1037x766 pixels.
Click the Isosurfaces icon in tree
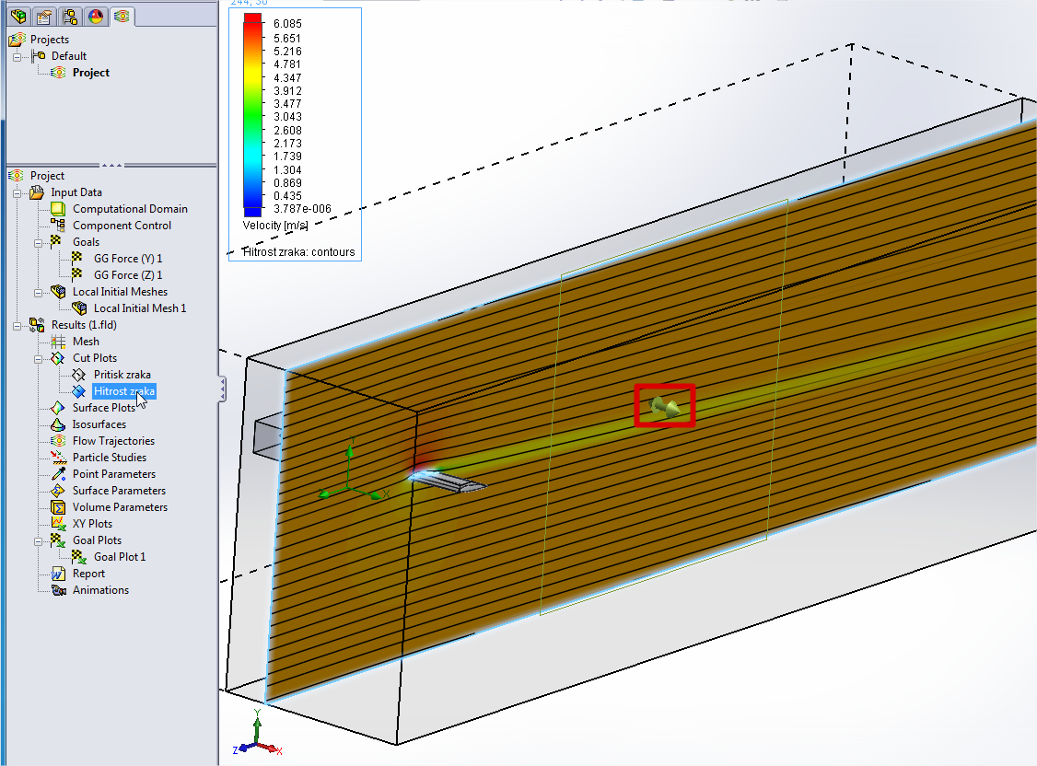pyautogui.click(x=58, y=424)
